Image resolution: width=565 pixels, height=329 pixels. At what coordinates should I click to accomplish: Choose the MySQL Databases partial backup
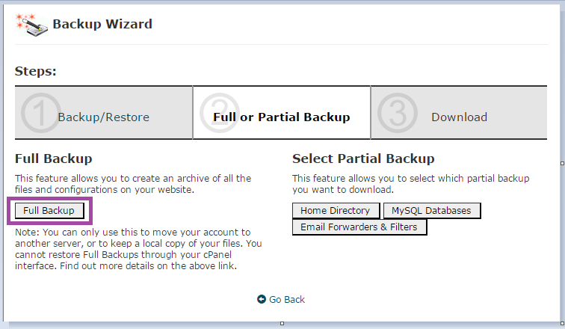432,210
